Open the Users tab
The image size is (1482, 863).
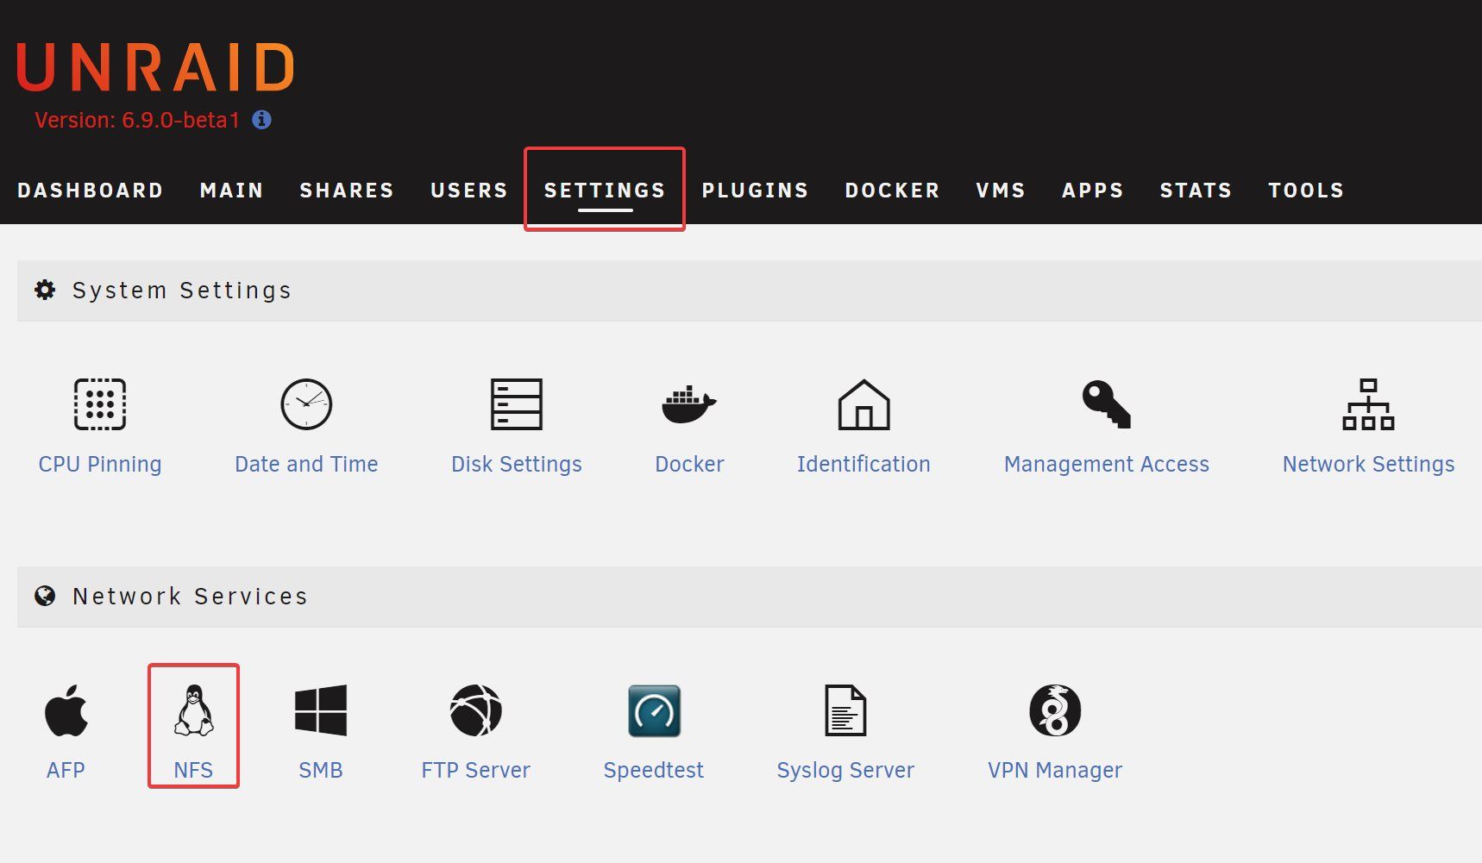(469, 191)
